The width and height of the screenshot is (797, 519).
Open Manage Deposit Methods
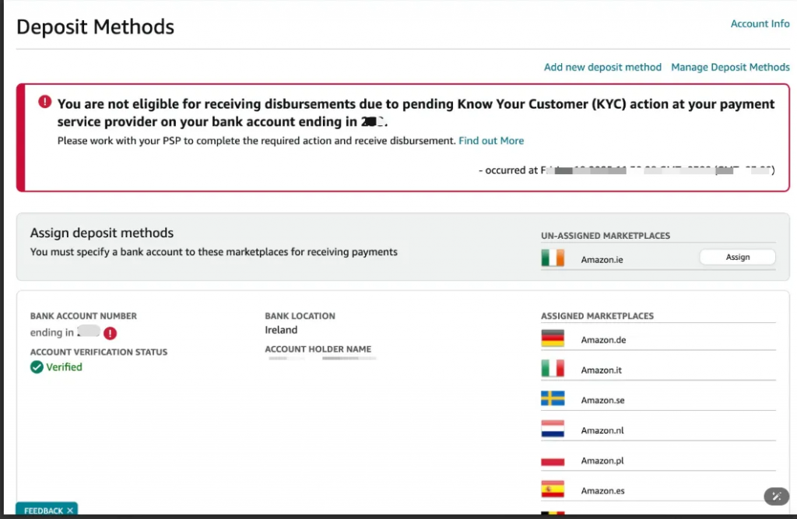click(730, 67)
